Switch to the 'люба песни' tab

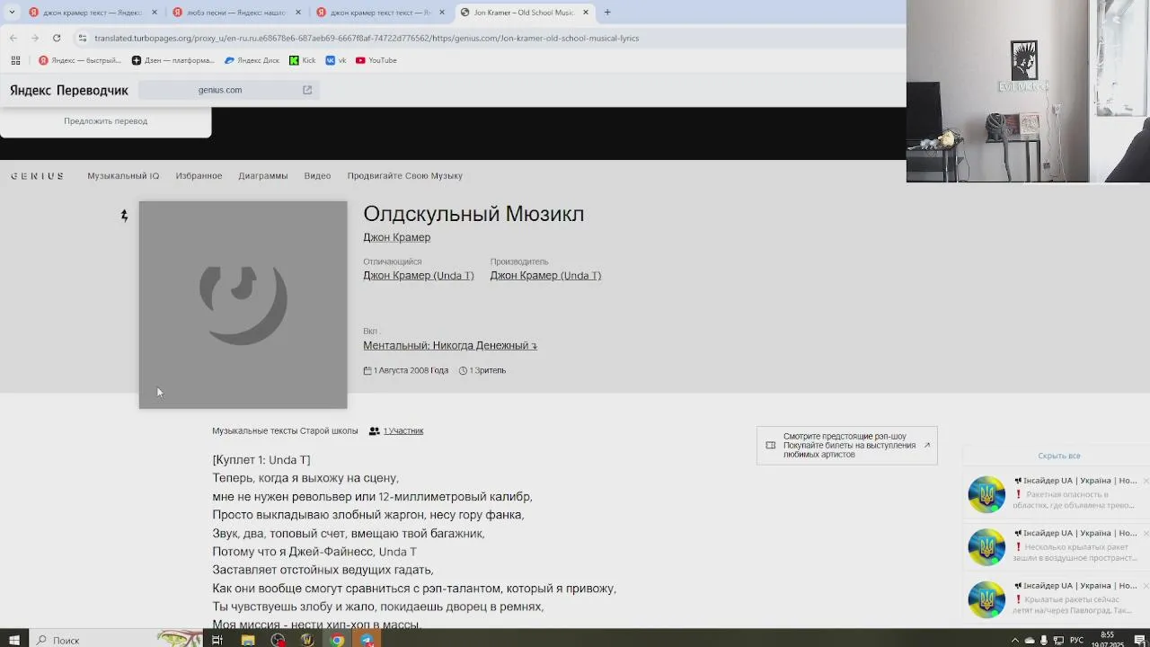236,13
